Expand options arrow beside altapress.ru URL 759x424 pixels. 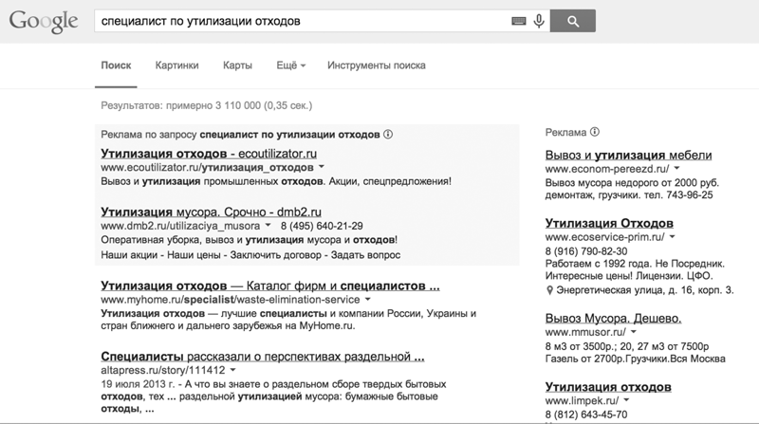pos(232,370)
